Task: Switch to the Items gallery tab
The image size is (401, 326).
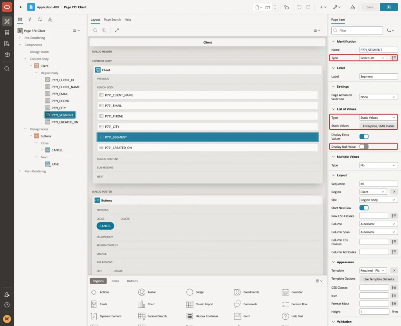Action: point(116,281)
